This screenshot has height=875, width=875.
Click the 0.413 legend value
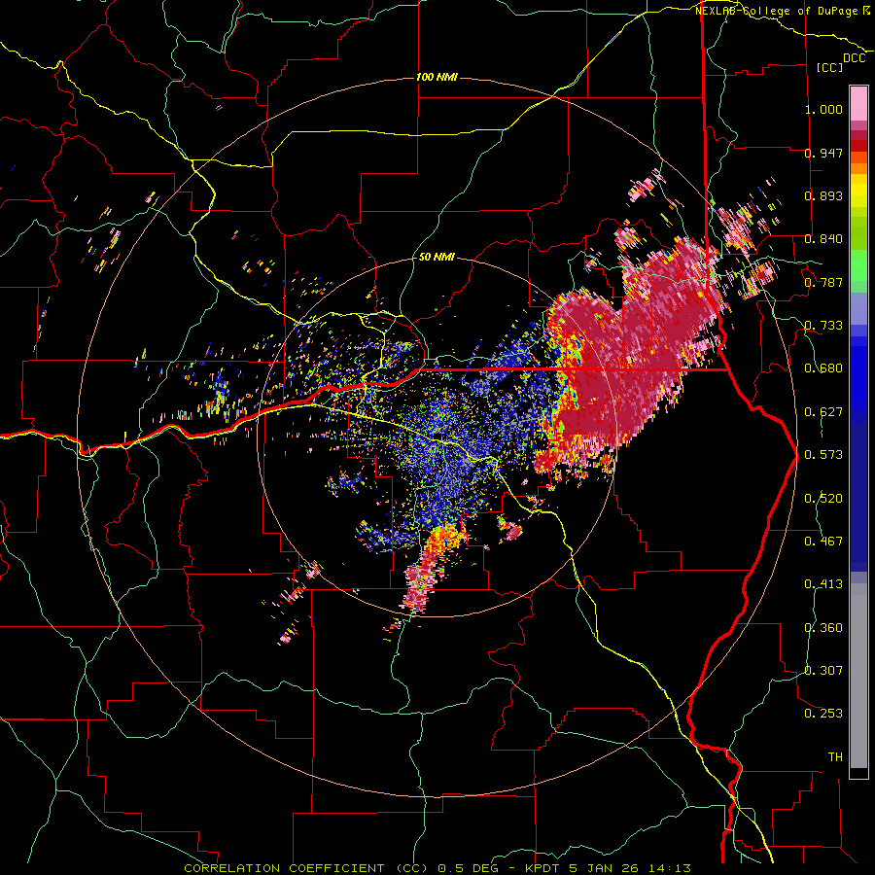tap(823, 584)
